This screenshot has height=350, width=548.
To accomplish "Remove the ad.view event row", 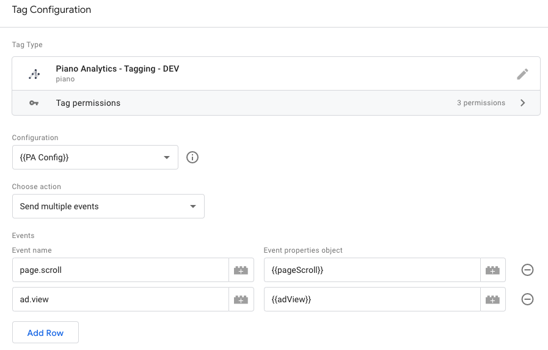I will 527,299.
